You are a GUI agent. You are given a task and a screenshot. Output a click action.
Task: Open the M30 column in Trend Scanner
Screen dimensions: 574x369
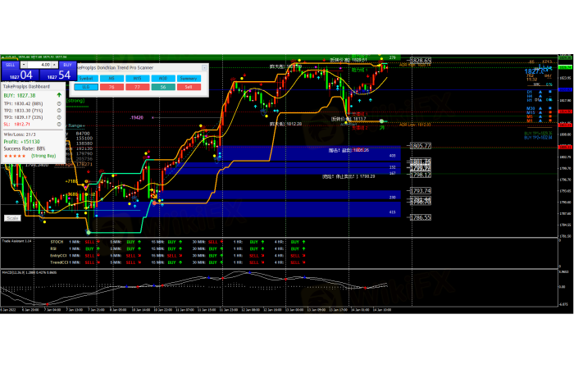[x=163, y=77]
